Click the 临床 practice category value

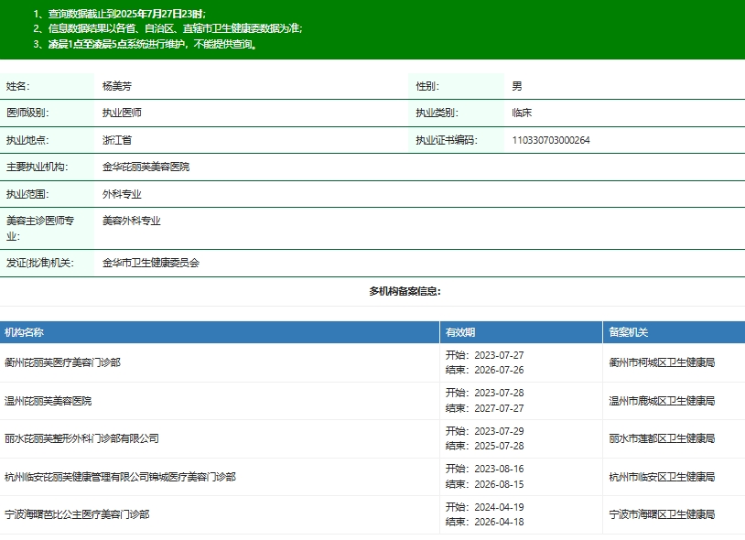click(522, 113)
